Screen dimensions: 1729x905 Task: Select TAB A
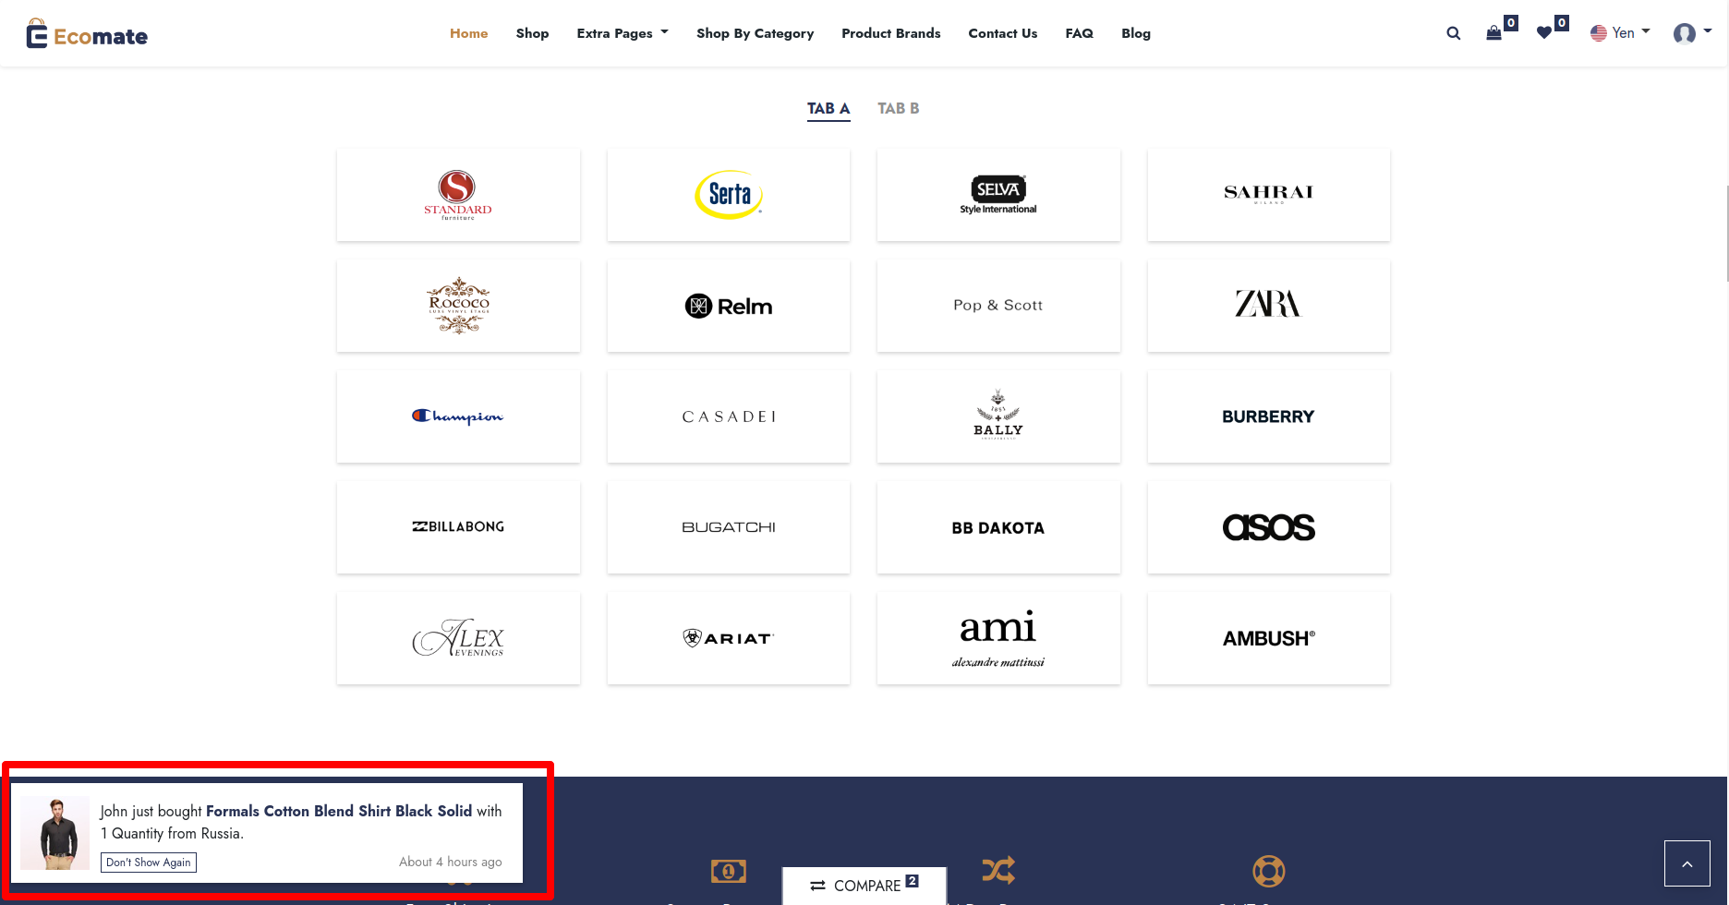pos(828,109)
